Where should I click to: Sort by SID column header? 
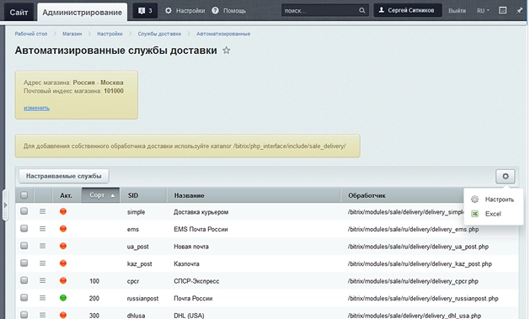tap(143, 195)
